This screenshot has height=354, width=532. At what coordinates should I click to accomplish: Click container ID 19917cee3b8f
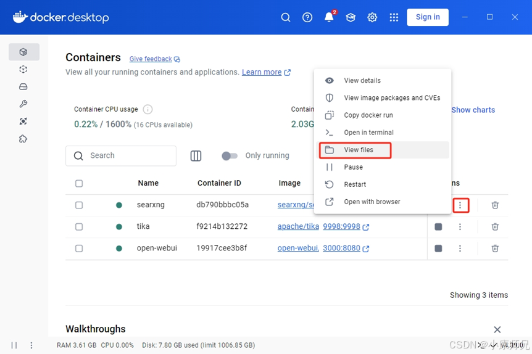point(222,248)
